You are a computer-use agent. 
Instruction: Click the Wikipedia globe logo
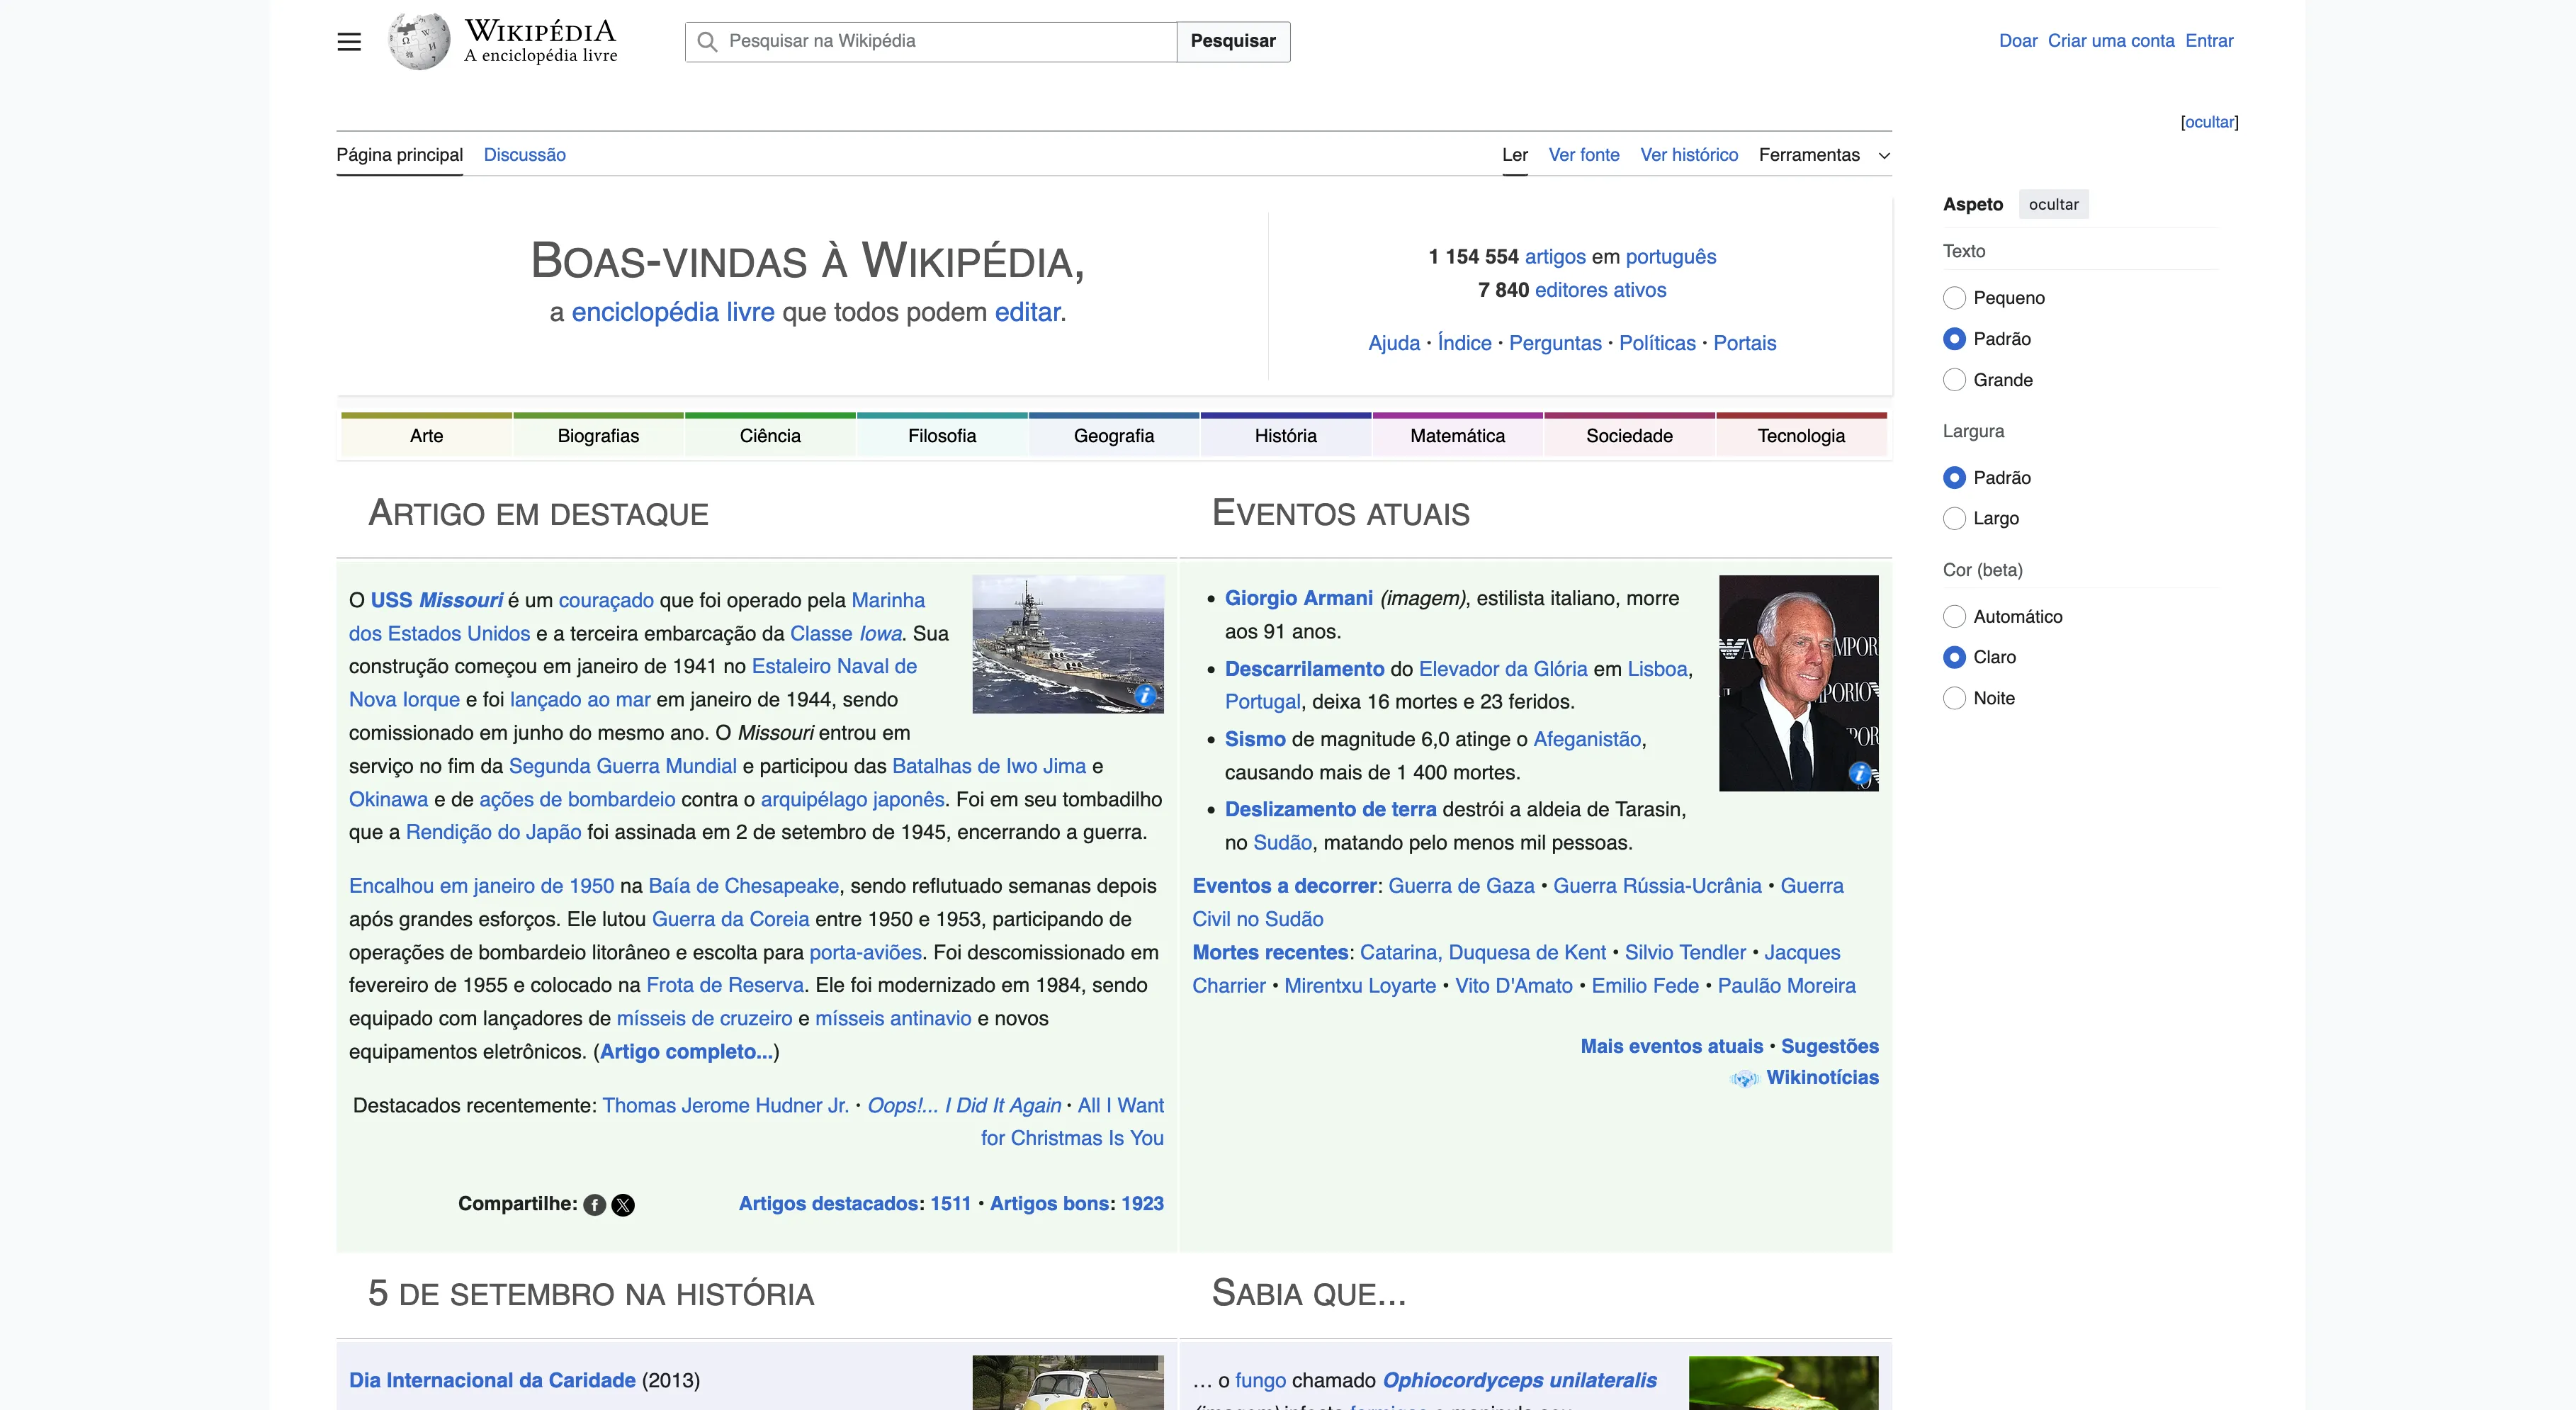point(419,41)
